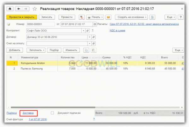Viewport: 189px width, 127px height.
Task: Open Договор record with open icon
Action: coord(94,37)
